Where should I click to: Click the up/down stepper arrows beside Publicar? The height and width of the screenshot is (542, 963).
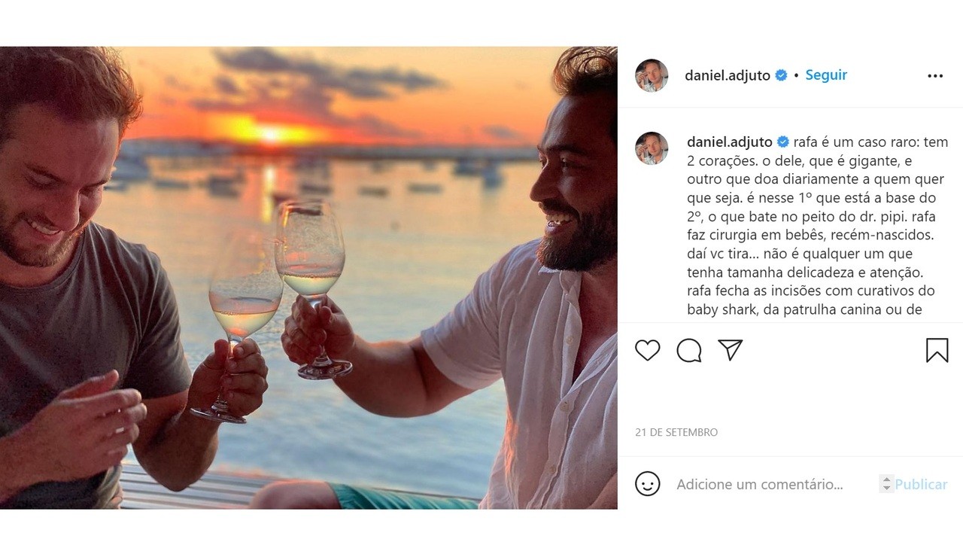pyautogui.click(x=886, y=484)
